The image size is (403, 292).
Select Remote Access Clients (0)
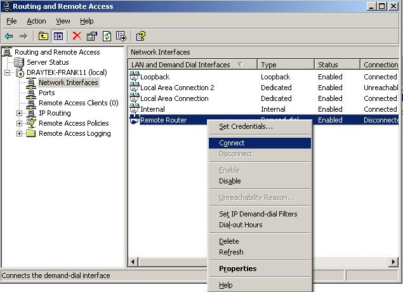pyautogui.click(x=79, y=103)
